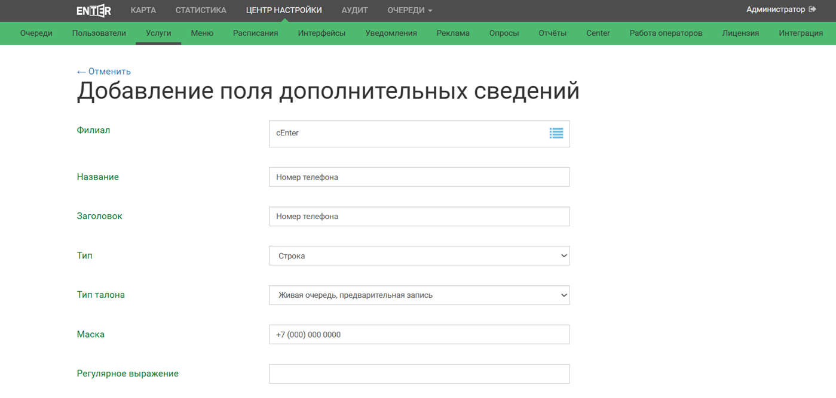
Task: Open the СТАТИСТИКА section
Action: click(201, 10)
